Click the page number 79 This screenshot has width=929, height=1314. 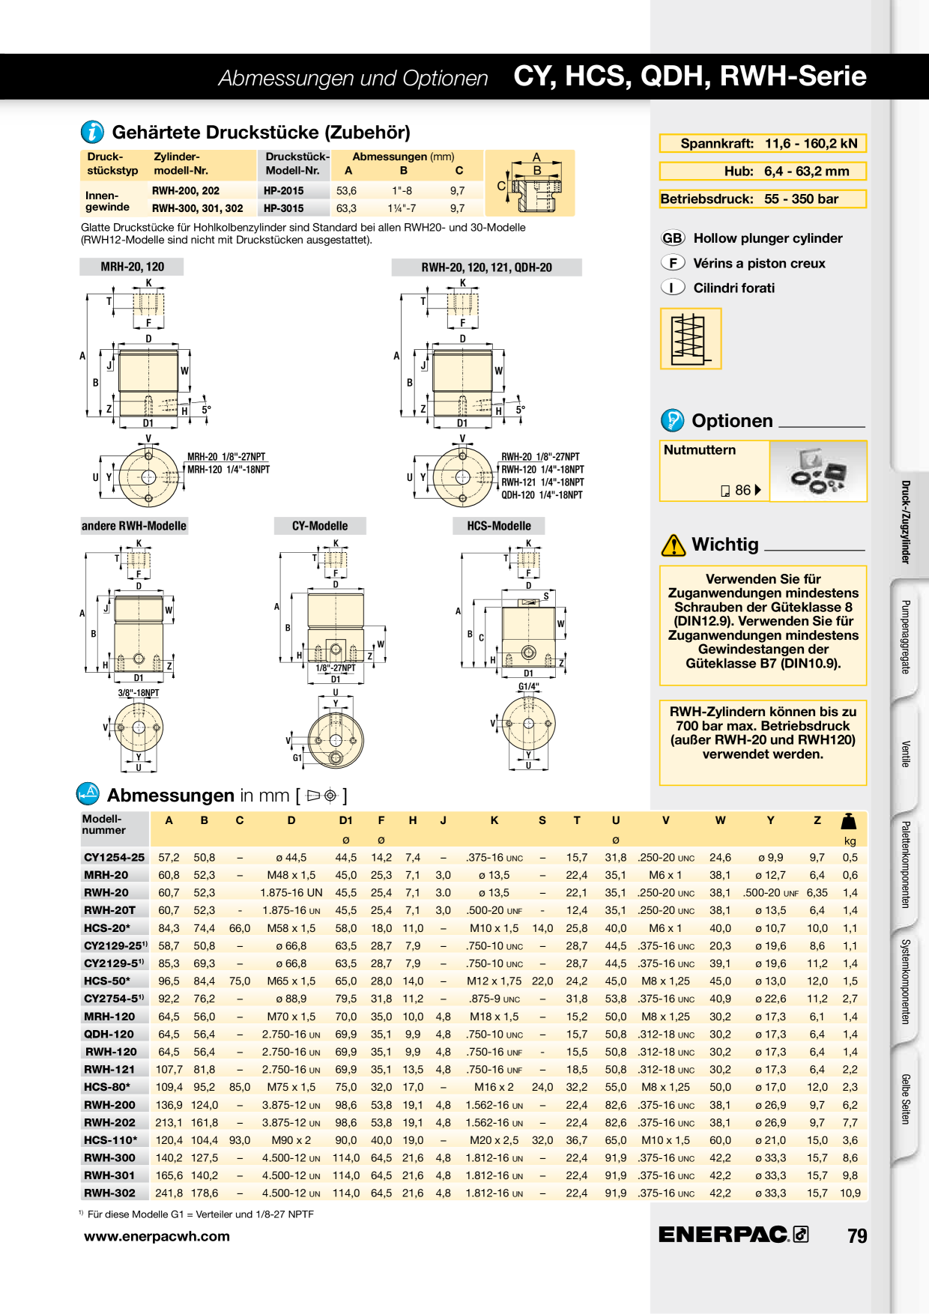pyautogui.click(x=857, y=1236)
